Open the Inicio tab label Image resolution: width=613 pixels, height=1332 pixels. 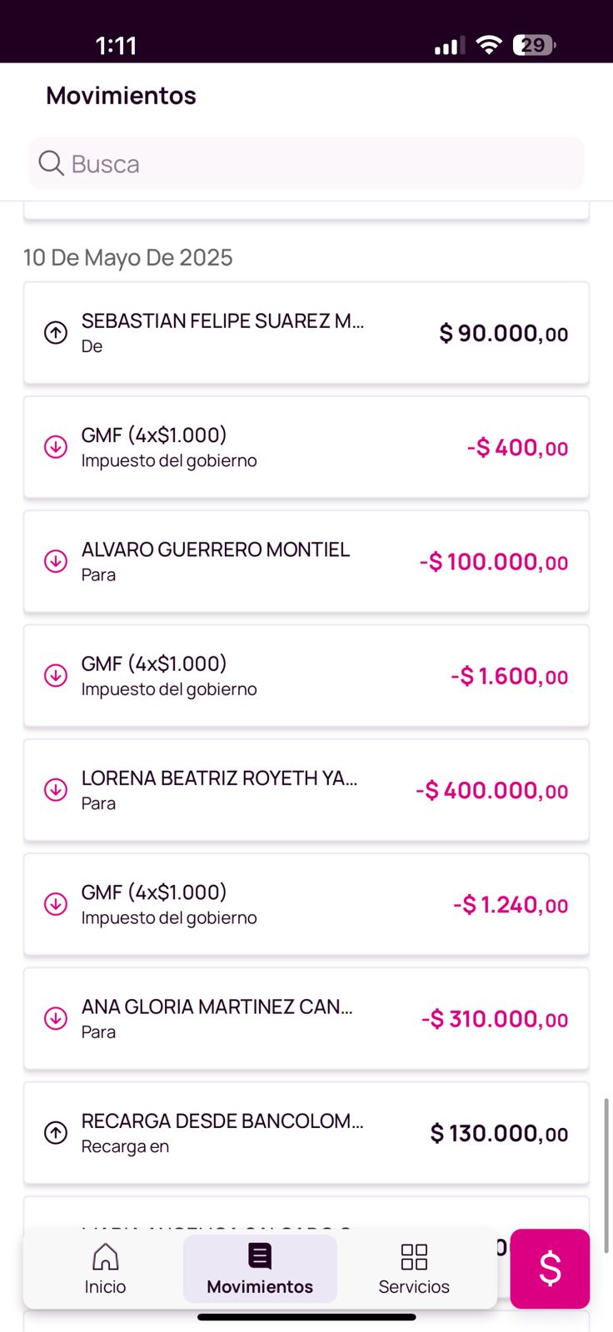pyautogui.click(x=105, y=1287)
